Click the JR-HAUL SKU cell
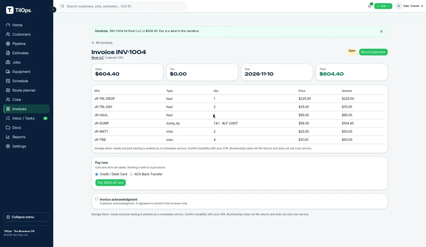 [x=101, y=115]
